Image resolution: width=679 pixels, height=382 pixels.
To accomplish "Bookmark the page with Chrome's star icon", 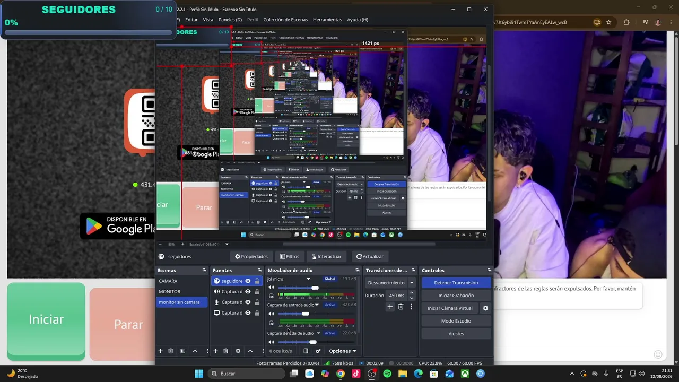I will pyautogui.click(x=608, y=22).
